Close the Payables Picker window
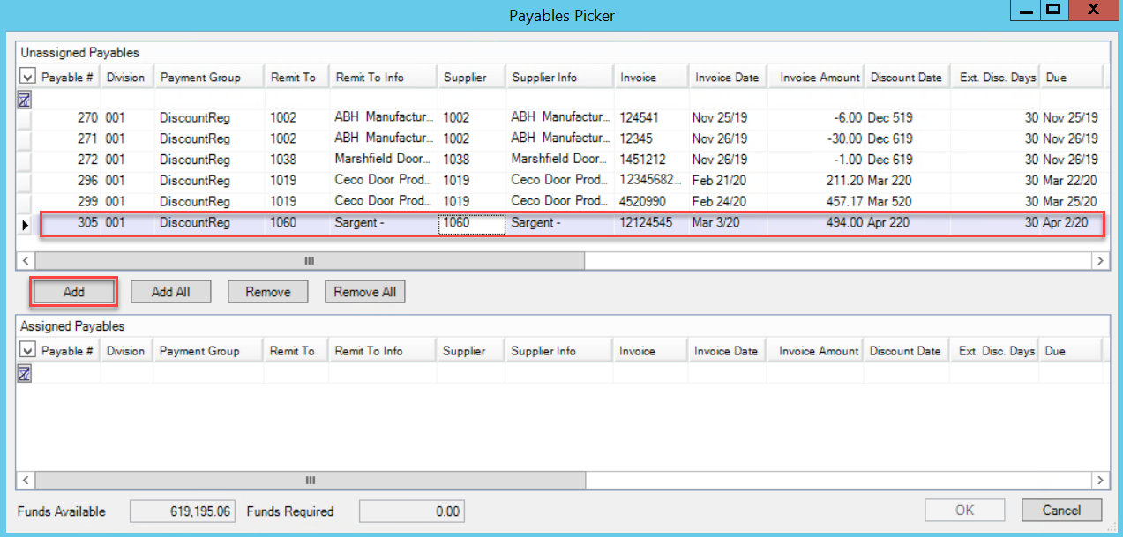The height and width of the screenshot is (537, 1123). [1093, 10]
